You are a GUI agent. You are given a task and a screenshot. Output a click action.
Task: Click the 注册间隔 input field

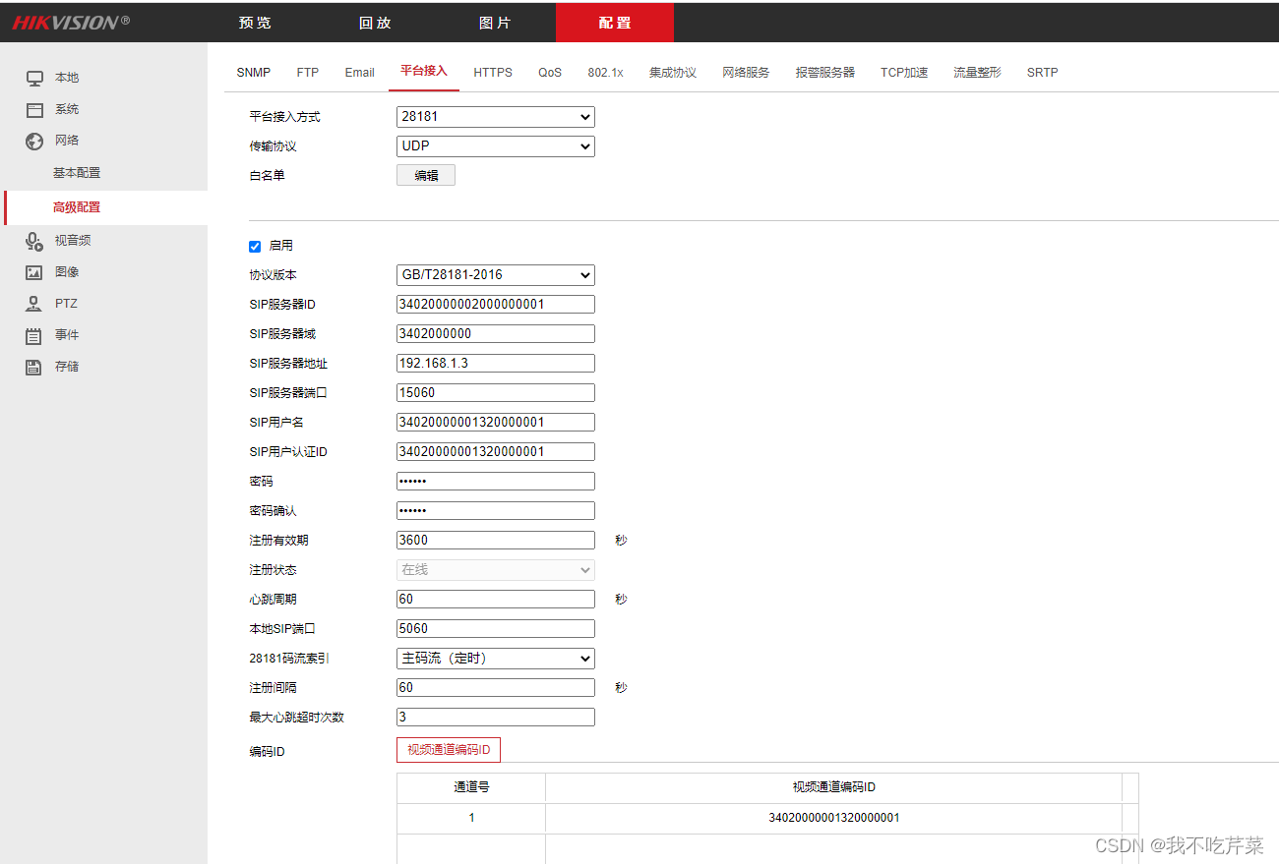(496, 688)
